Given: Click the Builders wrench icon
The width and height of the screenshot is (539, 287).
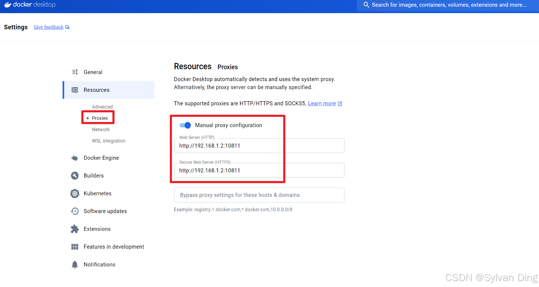Looking at the screenshot, I should click(x=75, y=175).
